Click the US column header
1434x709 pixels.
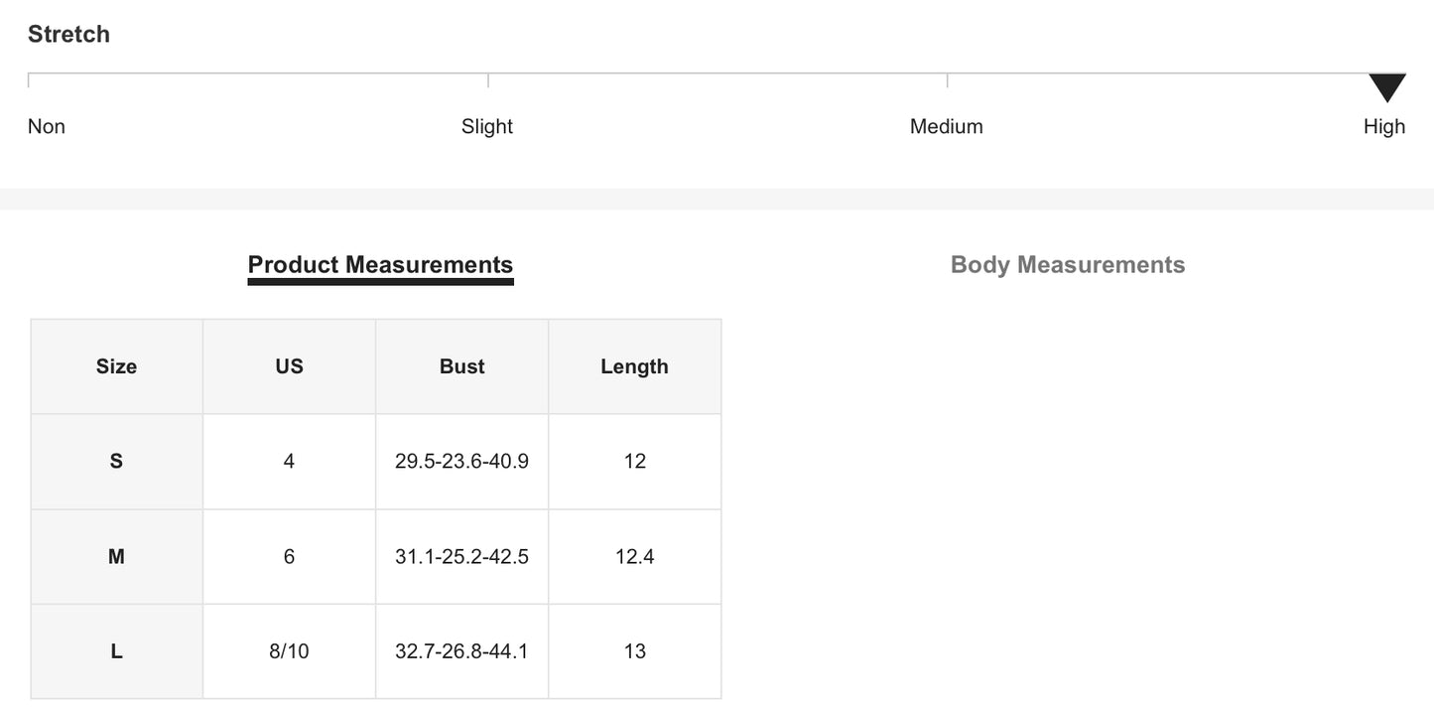(x=289, y=366)
